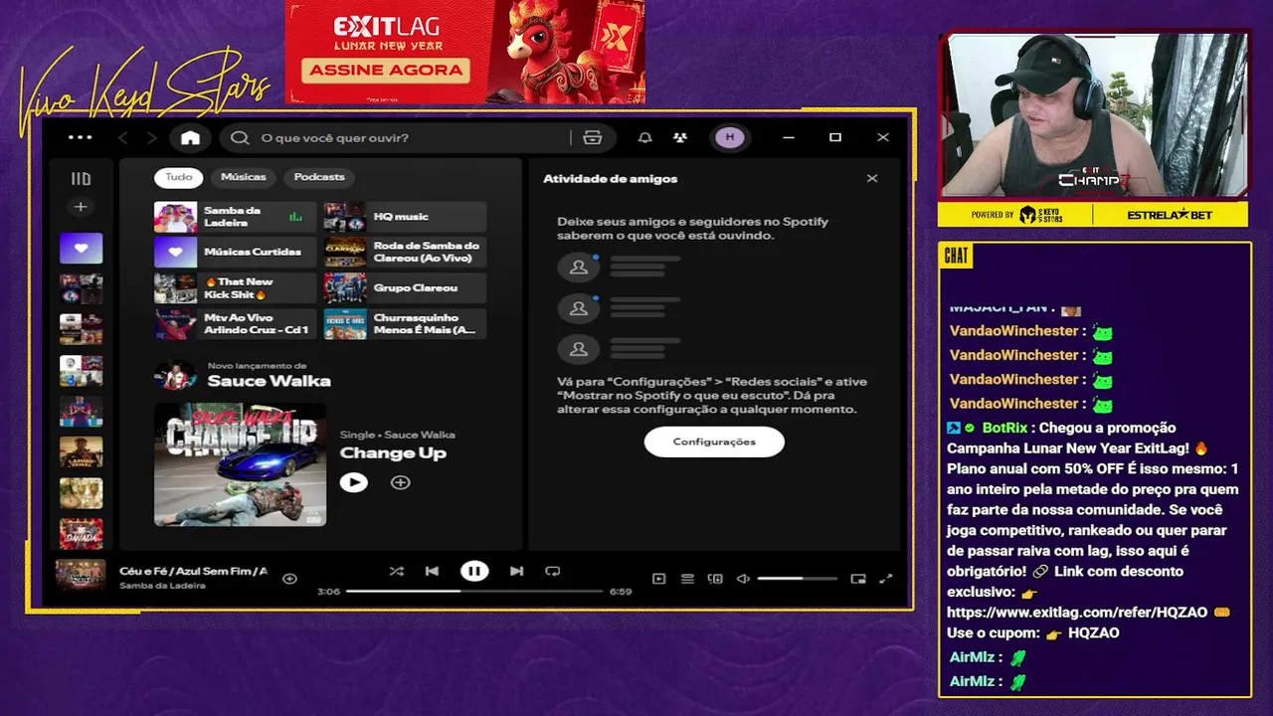Toggle repeat mode

pyautogui.click(x=553, y=571)
